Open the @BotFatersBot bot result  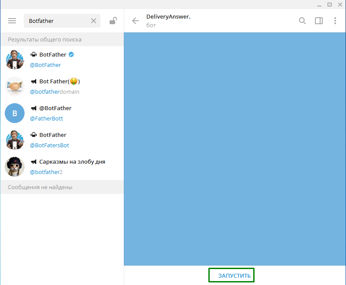pyautogui.click(x=62, y=140)
